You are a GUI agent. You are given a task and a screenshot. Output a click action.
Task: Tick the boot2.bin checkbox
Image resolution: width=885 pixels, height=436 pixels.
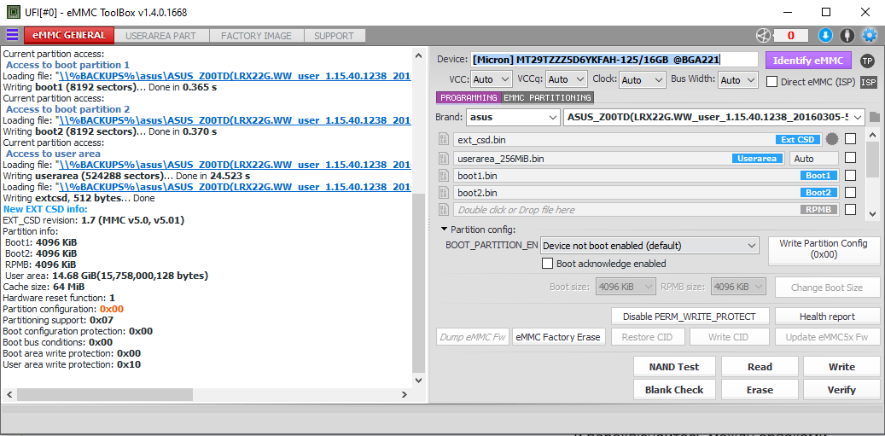coord(850,192)
